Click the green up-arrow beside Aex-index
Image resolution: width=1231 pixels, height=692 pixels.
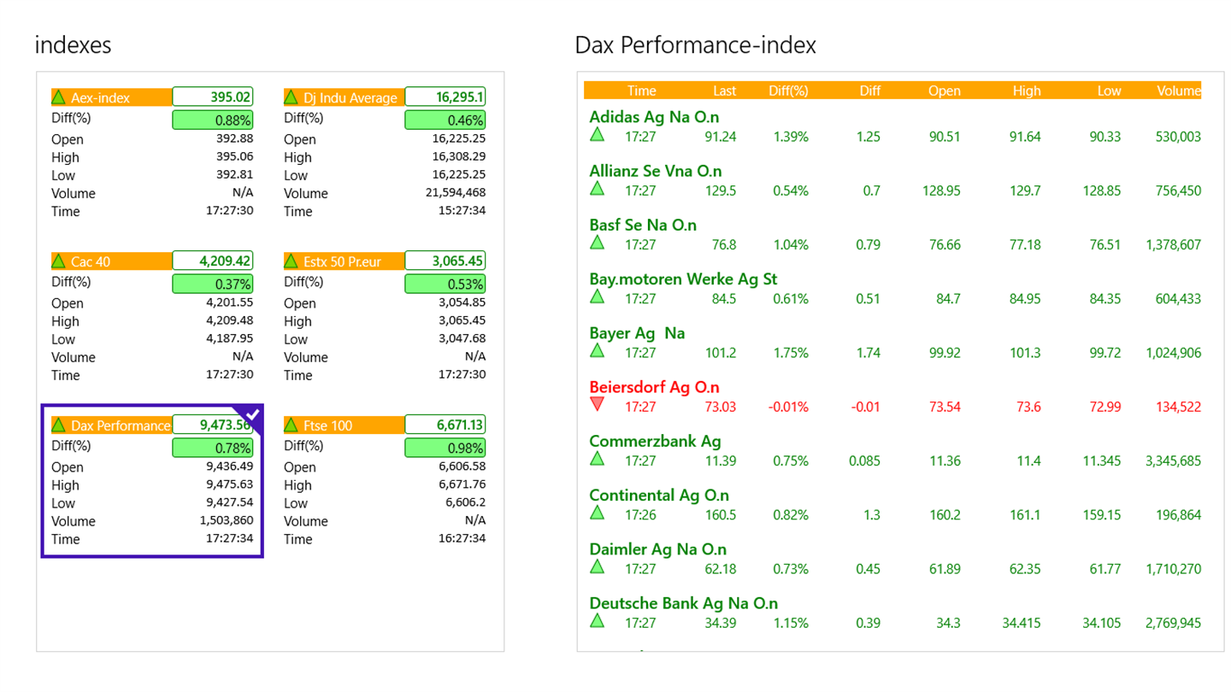click(59, 97)
